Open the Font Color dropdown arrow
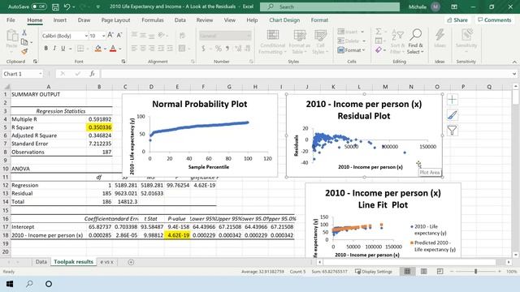 coord(120,49)
